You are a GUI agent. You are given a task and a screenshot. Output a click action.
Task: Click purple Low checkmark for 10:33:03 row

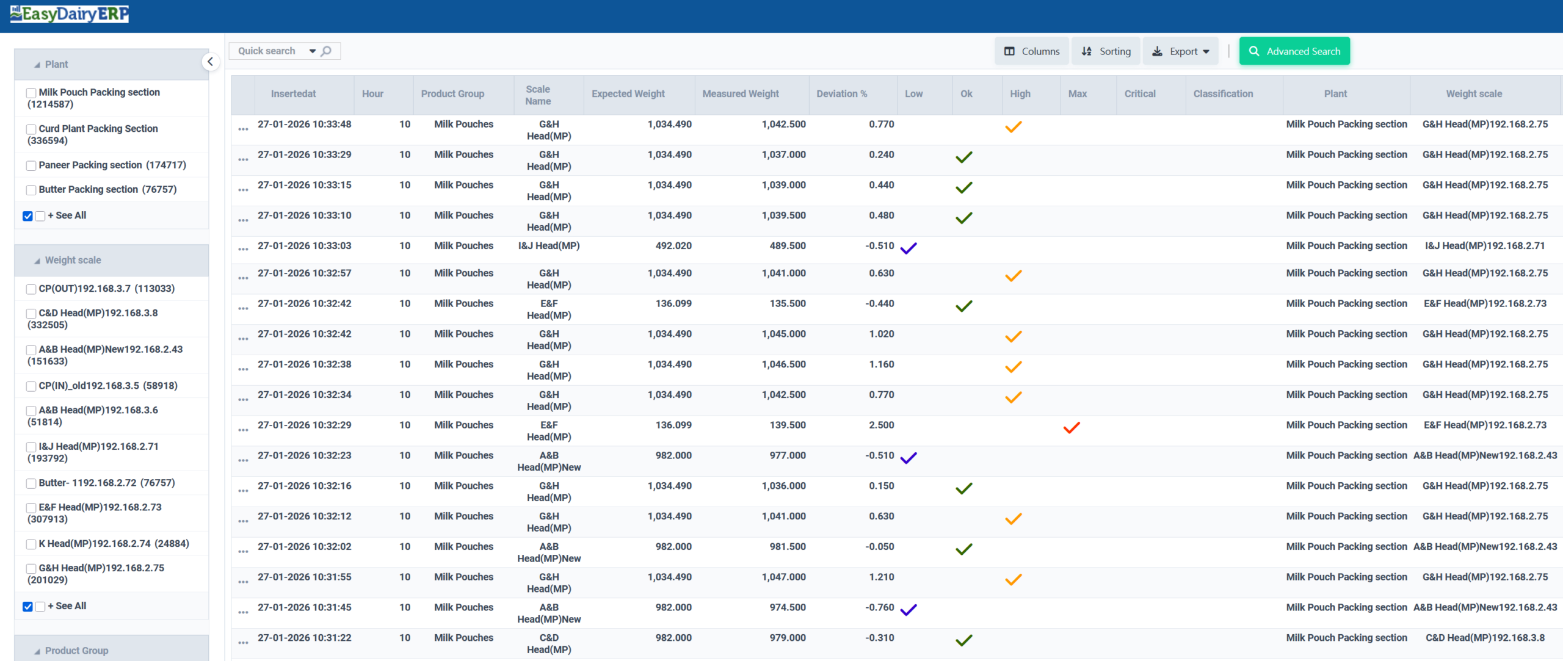[x=908, y=248]
